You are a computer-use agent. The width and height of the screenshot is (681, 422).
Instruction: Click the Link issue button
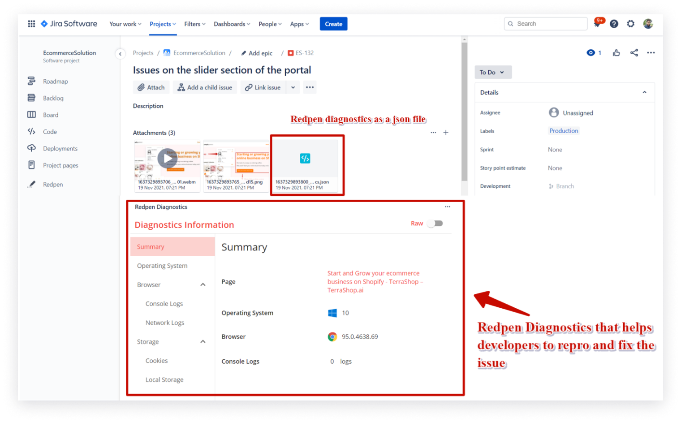(263, 87)
